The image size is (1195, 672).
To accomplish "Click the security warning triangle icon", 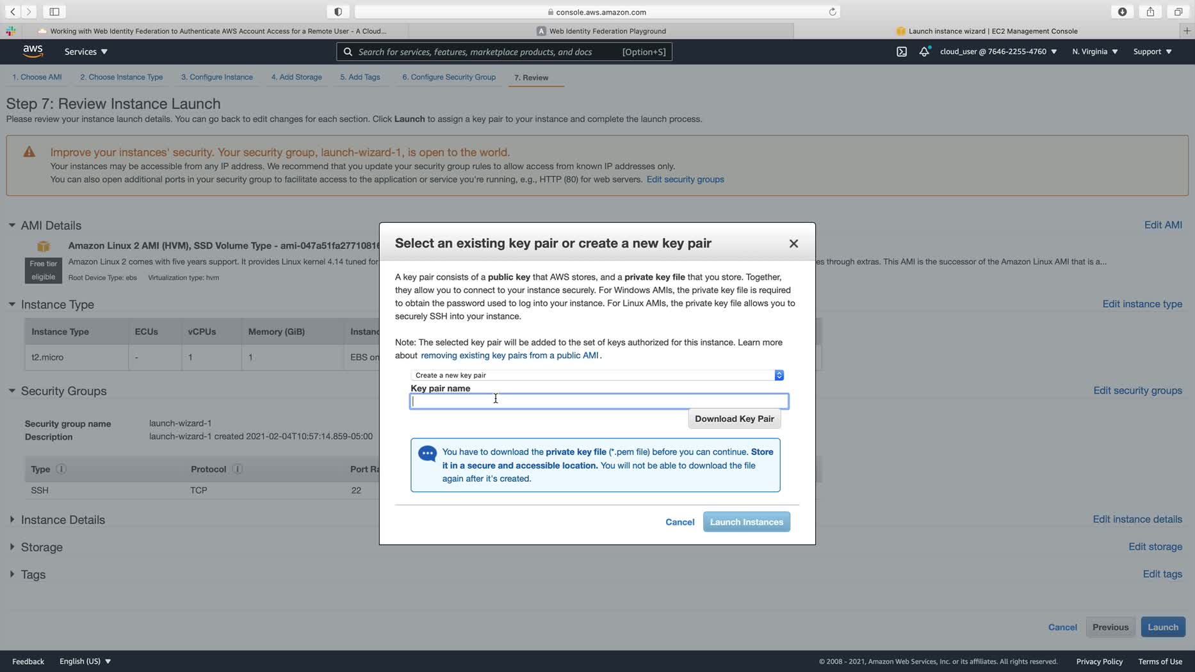I will pyautogui.click(x=29, y=152).
